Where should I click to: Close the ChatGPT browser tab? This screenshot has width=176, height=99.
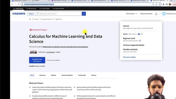coord(49,1)
